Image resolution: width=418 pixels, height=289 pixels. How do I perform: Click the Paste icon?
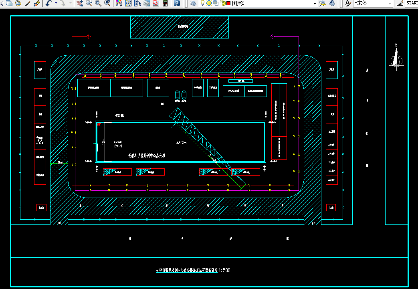(18, 3)
